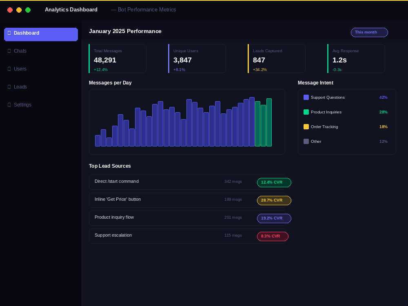
Task: Click the '189 msgs' count
Action: coord(233,200)
